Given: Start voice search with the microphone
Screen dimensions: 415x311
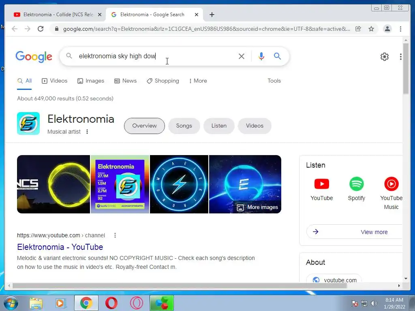Looking at the screenshot, I should click(261, 56).
